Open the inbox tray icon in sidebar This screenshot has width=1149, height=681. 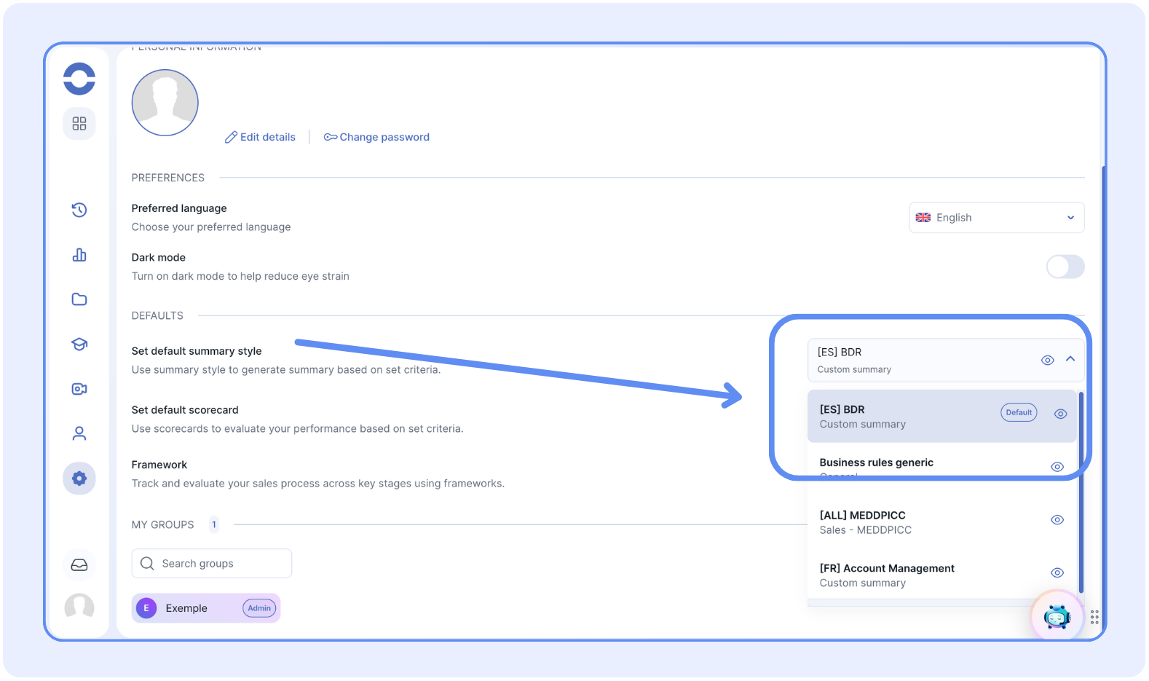click(x=79, y=565)
